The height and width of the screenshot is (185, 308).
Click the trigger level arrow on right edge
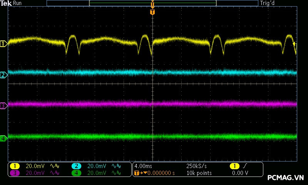click(x=295, y=44)
